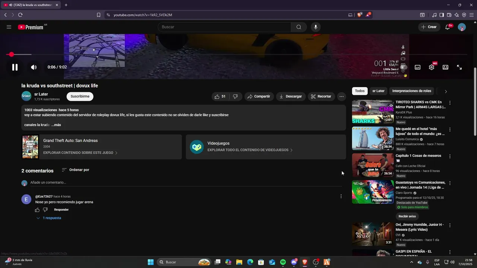Viewport: 477px width, 268px height.
Task: Dislike the comment by @Eze72627
Action: pos(45,210)
